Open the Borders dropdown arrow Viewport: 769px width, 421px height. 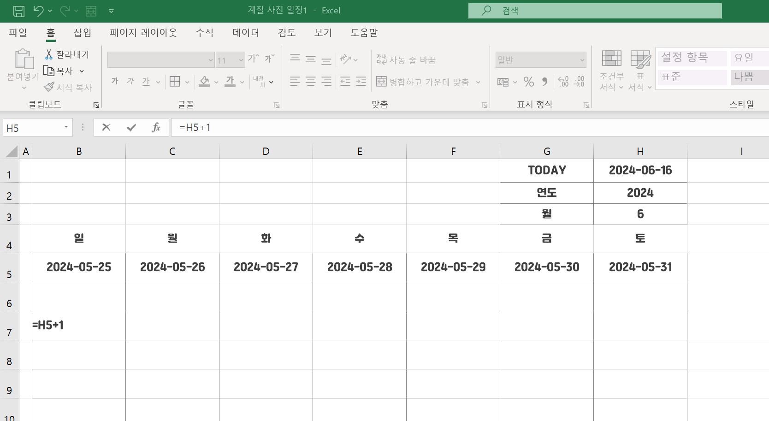point(187,82)
